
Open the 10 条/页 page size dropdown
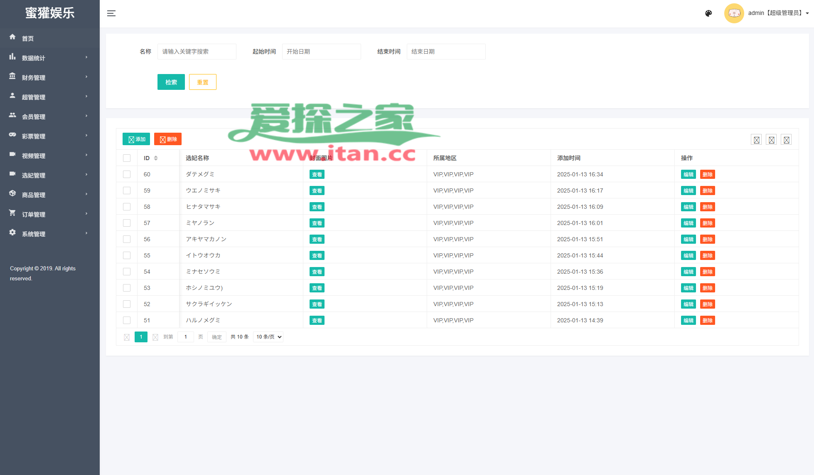[x=268, y=337]
